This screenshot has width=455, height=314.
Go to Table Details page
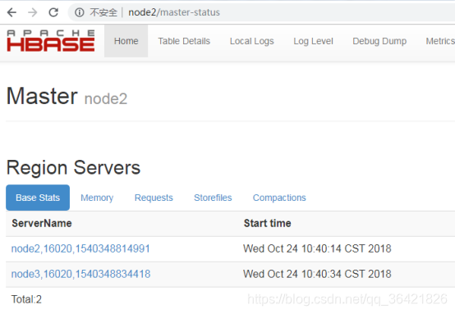pos(184,41)
